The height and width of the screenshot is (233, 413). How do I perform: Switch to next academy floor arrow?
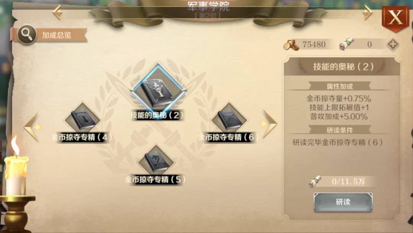(x=367, y=12)
